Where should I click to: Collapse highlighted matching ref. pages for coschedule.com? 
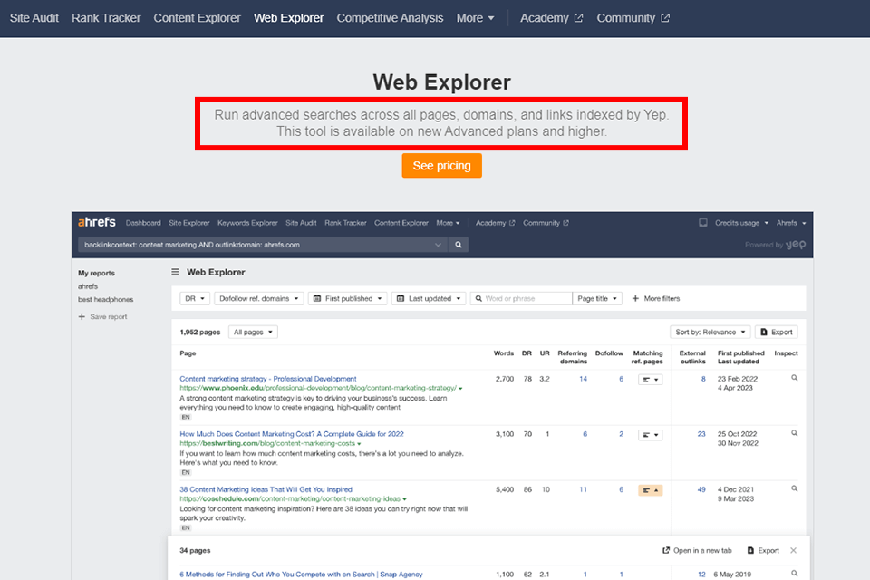(x=651, y=490)
